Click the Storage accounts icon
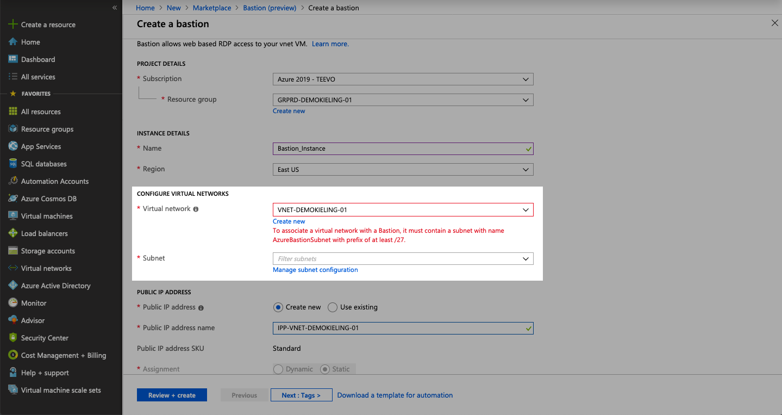 pos(13,251)
